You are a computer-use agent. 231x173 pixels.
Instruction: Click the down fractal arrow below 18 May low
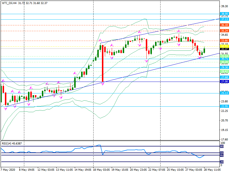coord(103,84)
